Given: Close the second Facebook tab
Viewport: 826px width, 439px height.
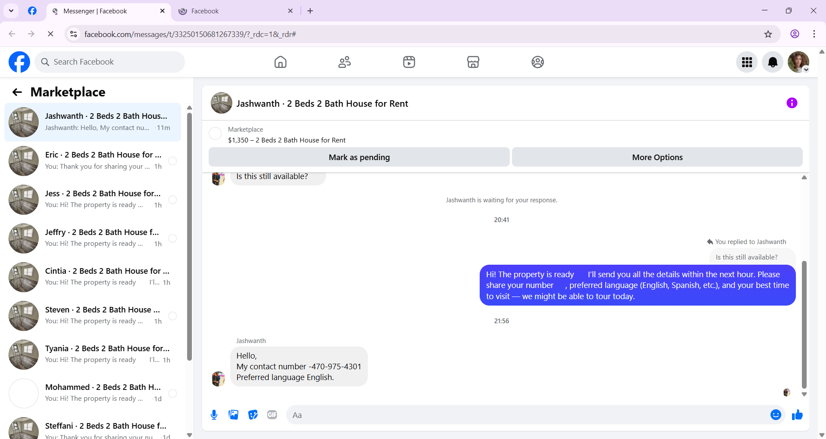Looking at the screenshot, I should pyautogui.click(x=290, y=11).
